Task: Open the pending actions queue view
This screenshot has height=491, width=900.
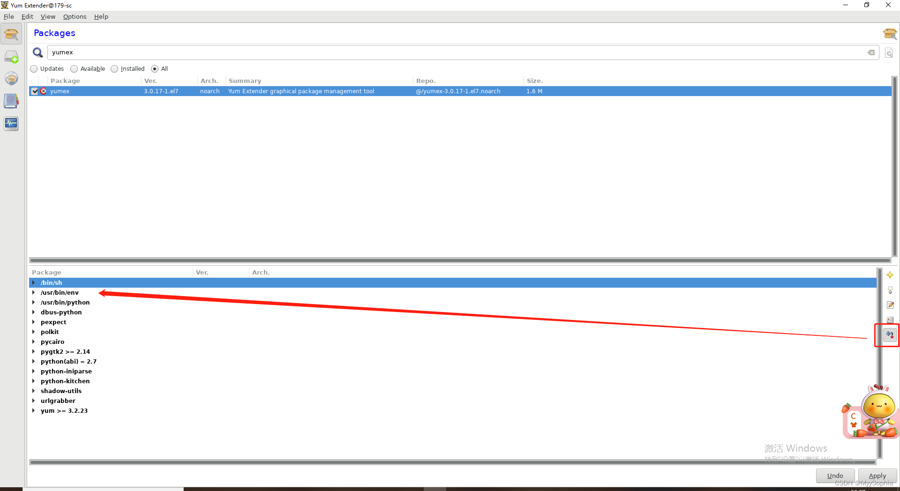Action: pyautogui.click(x=12, y=57)
